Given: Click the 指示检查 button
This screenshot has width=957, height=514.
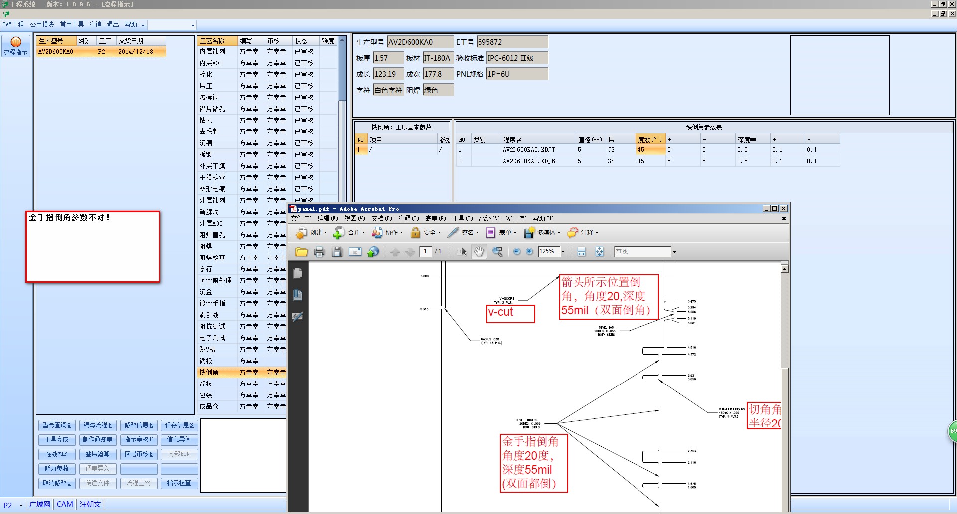Looking at the screenshot, I should tap(179, 483).
